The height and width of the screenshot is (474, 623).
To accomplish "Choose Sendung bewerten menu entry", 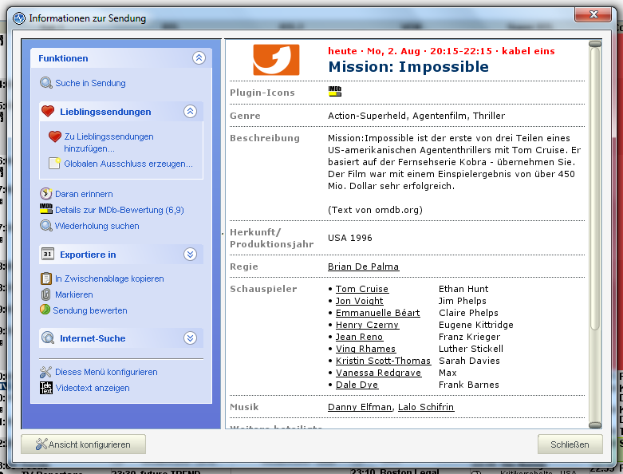I will pyautogui.click(x=89, y=310).
